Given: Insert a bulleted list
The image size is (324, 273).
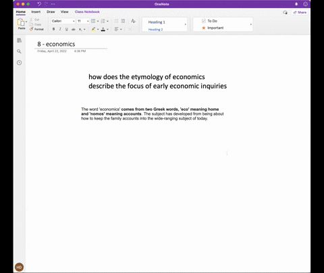Looking at the screenshot, I should tap(93, 21).
